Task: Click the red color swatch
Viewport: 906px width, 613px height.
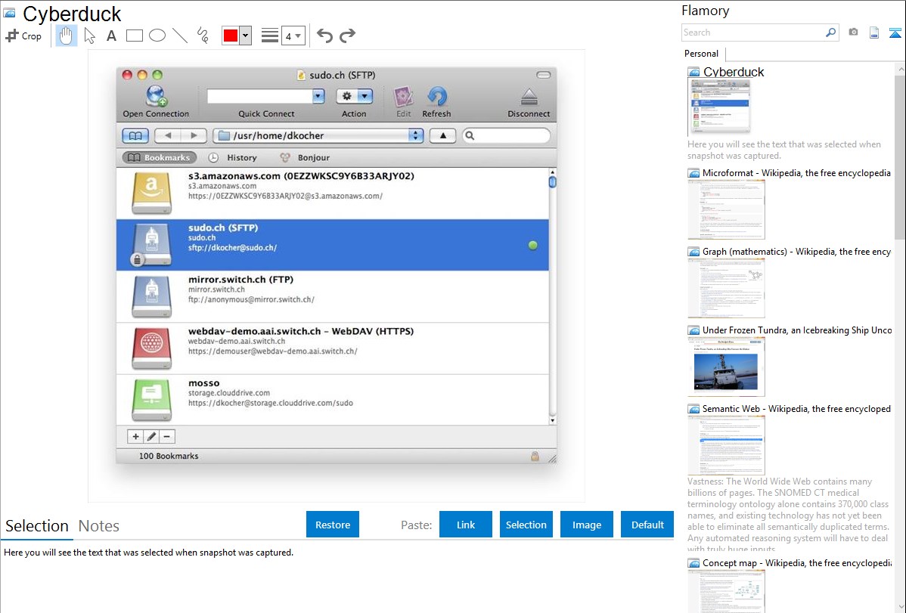Action: pos(231,36)
